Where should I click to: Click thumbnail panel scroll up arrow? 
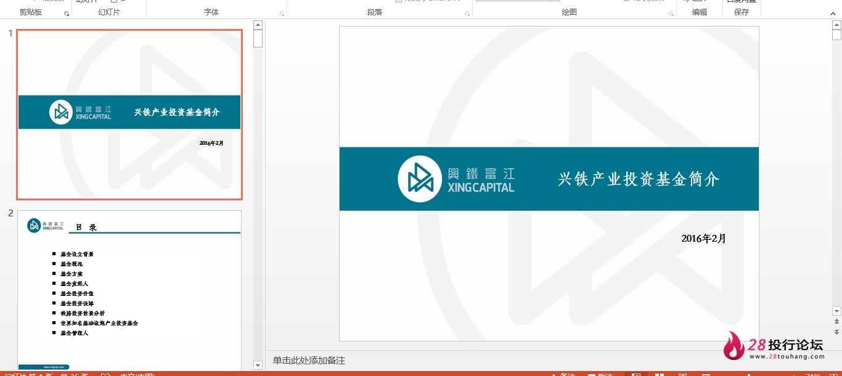click(x=258, y=25)
